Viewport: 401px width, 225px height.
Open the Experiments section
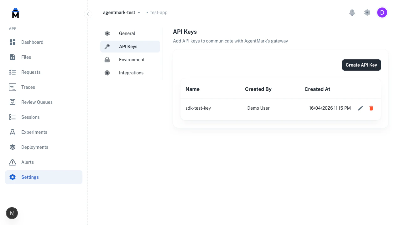[x=34, y=132]
